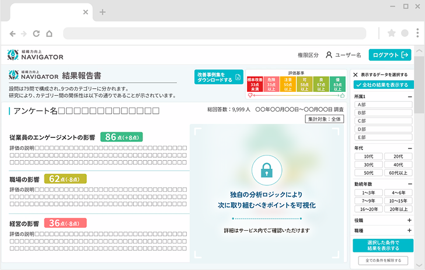This screenshot has height=270, width=425.
Task: Click the teal 優 83点以上 swatch
Action: (x=337, y=84)
